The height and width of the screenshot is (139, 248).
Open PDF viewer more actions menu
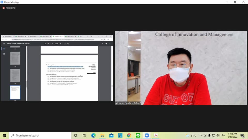[x=110, y=44]
